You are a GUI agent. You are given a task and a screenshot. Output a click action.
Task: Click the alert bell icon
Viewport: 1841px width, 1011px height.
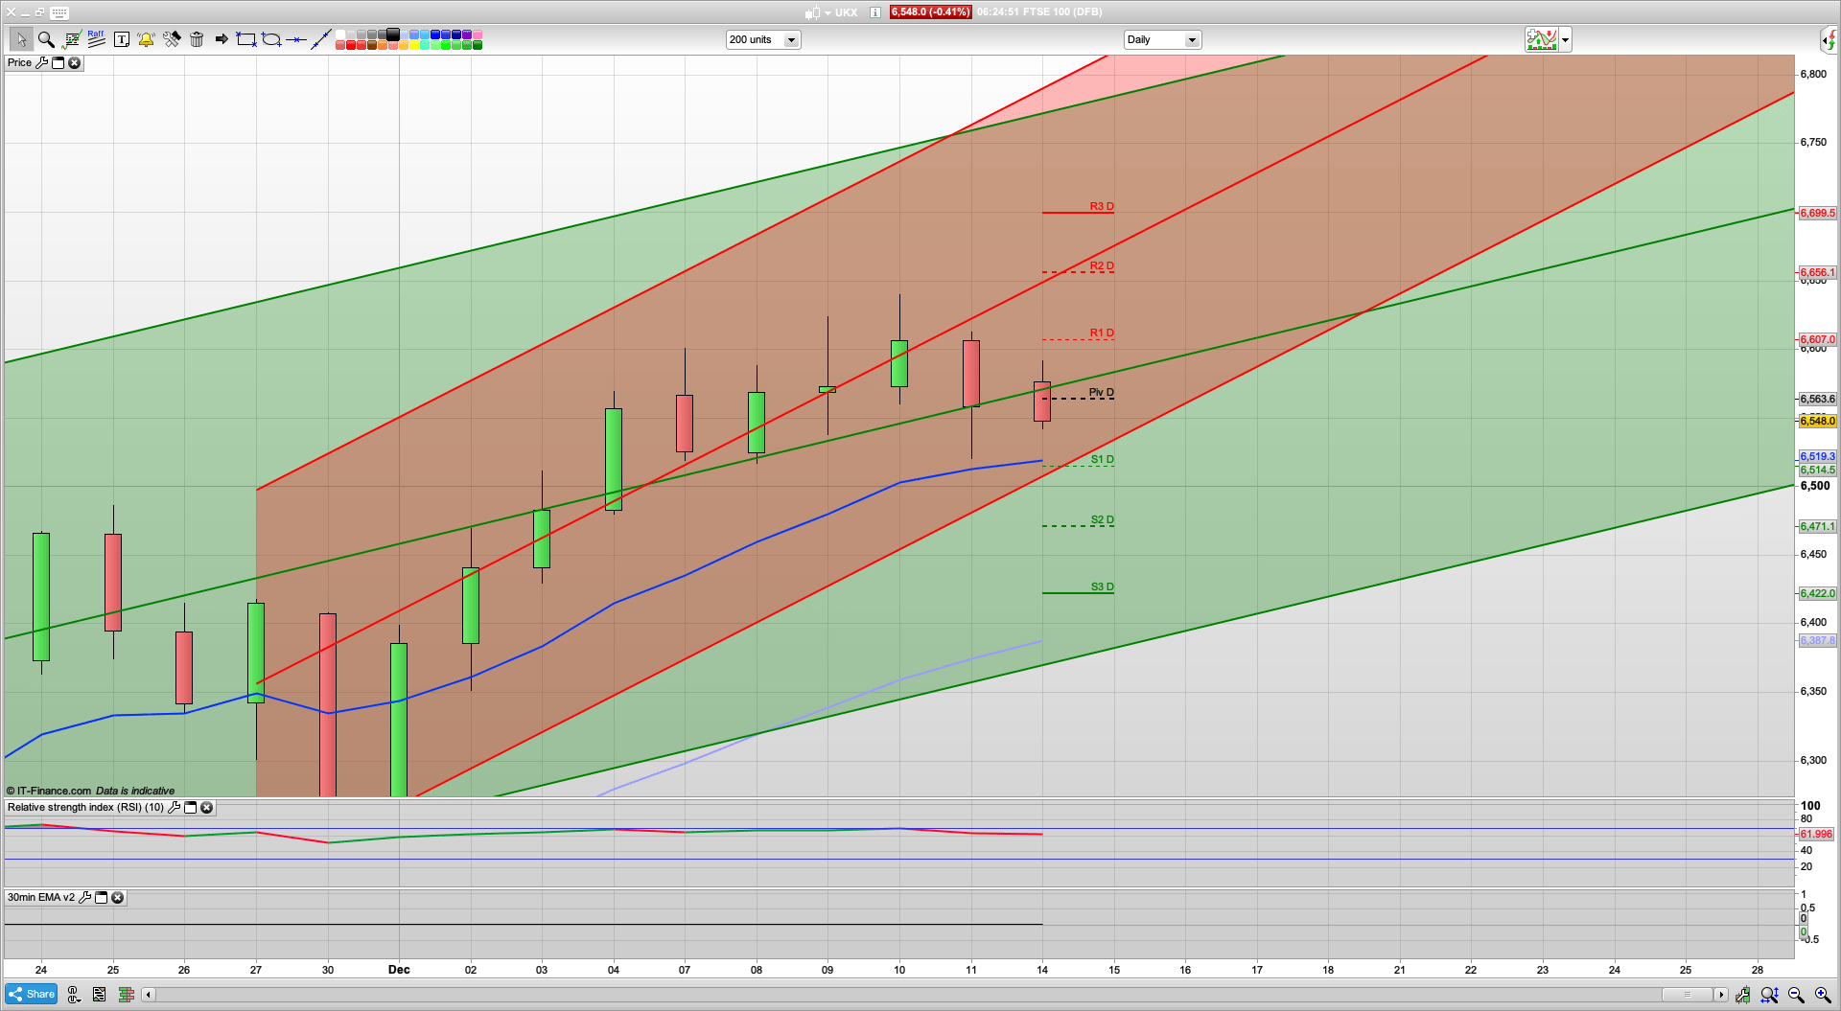[x=146, y=39]
